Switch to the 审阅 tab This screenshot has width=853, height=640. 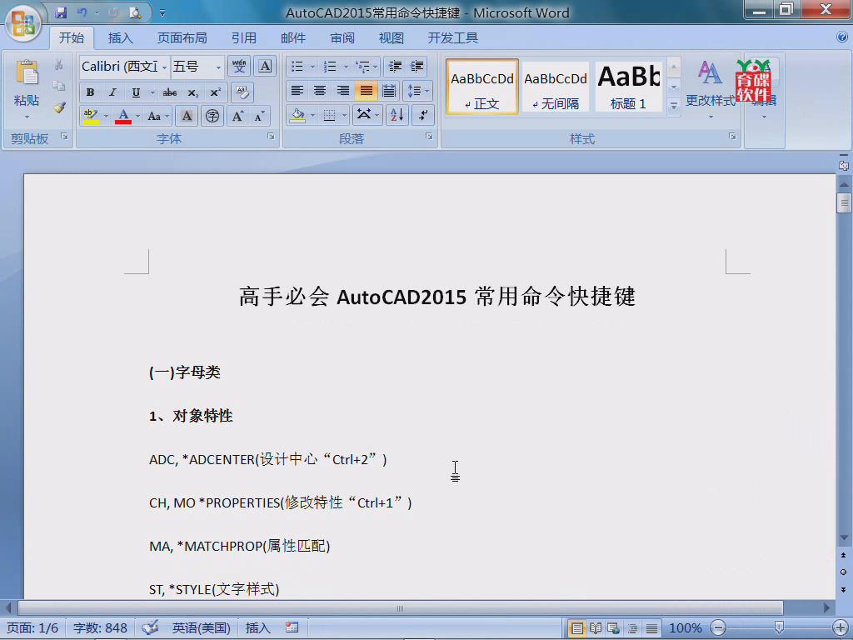[x=342, y=38]
